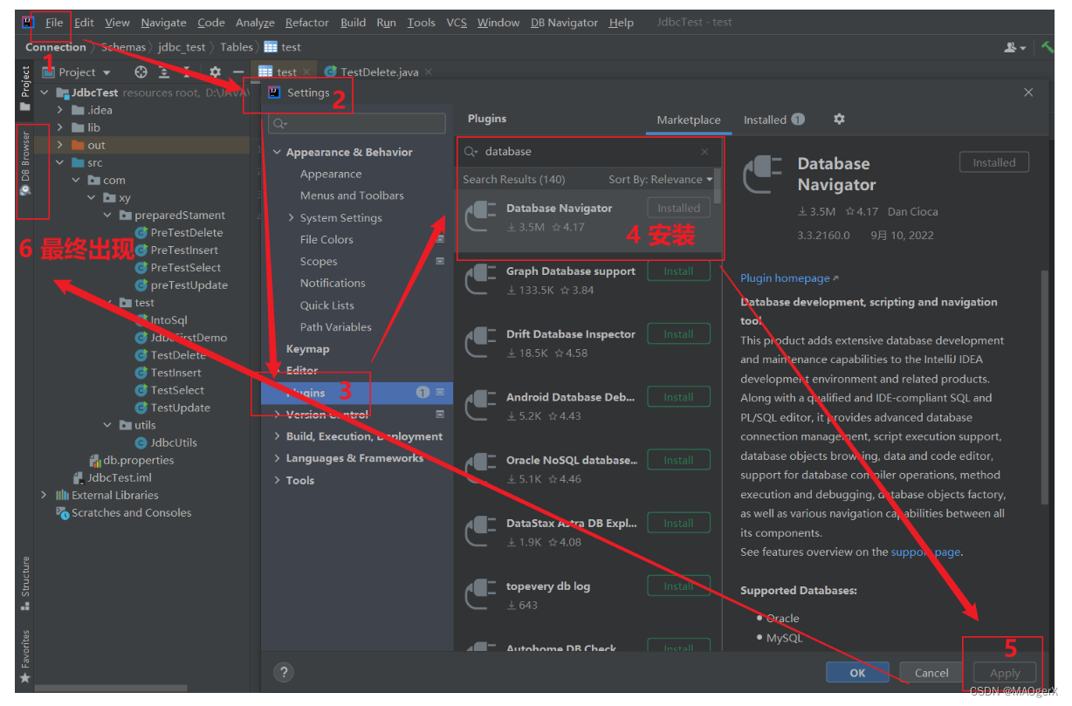This screenshot has width=1072, height=706.
Task: Collapse the Appearance & Behavior settings group
Action: click(278, 152)
